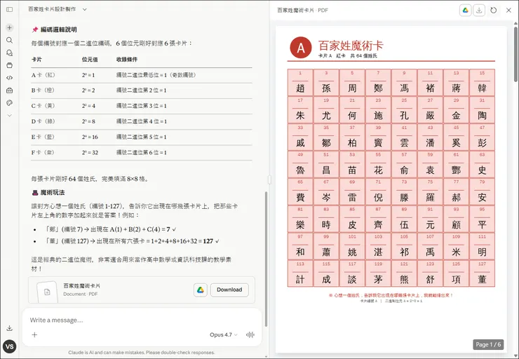Image resolution: width=519 pixels, height=359 pixels.
Task: Click the refresh icon in preview header
Action: click(494, 11)
